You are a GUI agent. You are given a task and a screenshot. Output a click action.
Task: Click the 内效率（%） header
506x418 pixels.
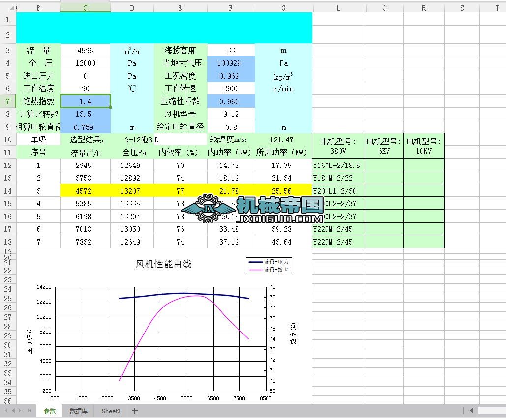click(180, 152)
